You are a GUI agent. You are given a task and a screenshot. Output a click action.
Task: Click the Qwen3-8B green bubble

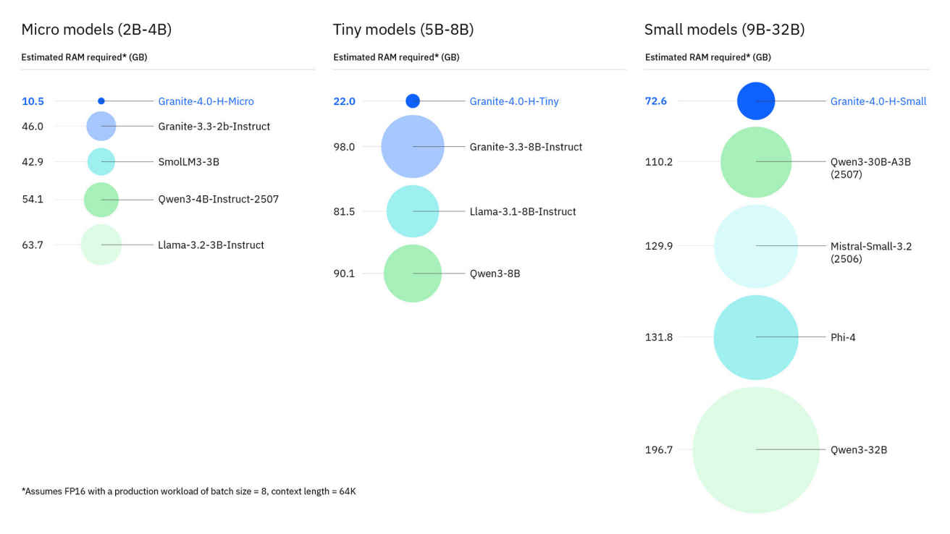(x=413, y=273)
